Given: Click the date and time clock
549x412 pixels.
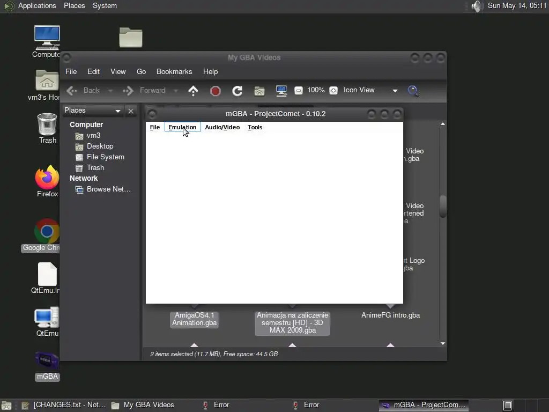Looking at the screenshot, I should point(517,5).
